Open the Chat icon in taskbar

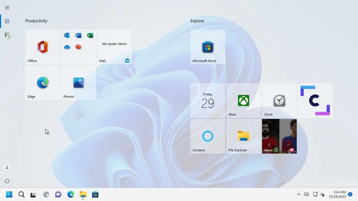[x=58, y=195]
